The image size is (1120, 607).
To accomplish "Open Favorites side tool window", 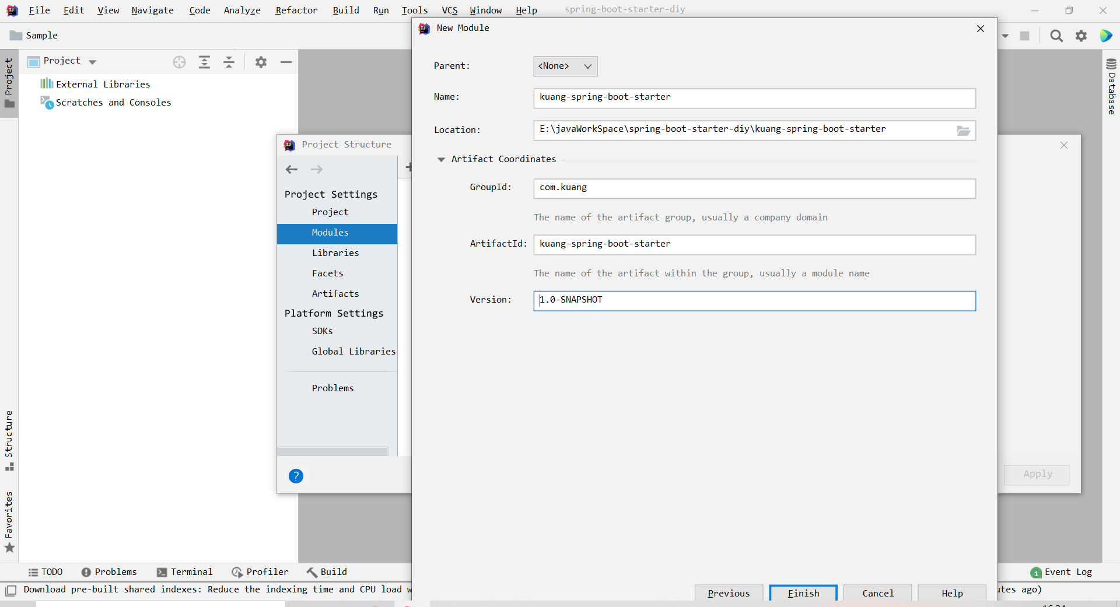I will coord(9,522).
